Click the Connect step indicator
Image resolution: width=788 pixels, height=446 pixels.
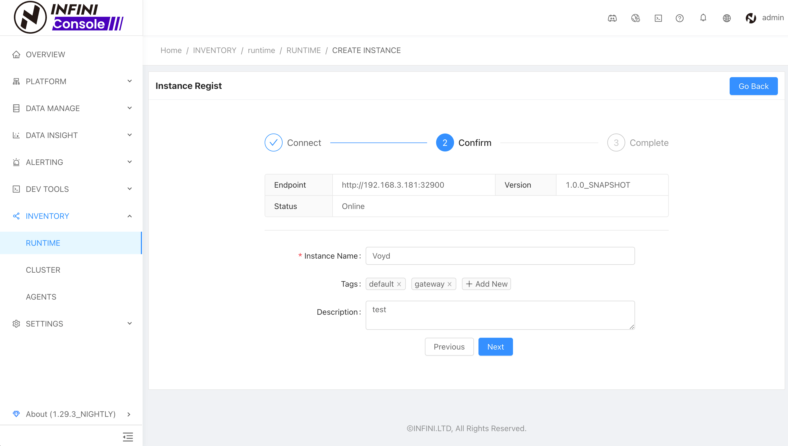tap(273, 142)
